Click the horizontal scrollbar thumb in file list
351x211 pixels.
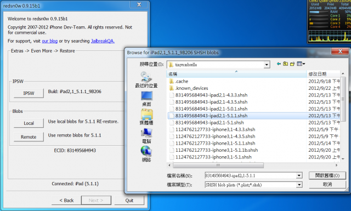[218, 166]
